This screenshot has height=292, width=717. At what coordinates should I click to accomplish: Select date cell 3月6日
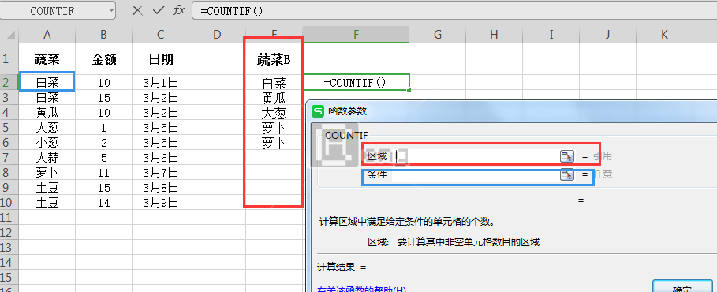pyautogui.click(x=160, y=157)
